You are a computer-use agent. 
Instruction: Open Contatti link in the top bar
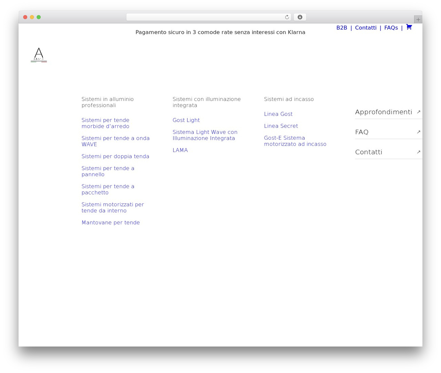[x=366, y=28]
